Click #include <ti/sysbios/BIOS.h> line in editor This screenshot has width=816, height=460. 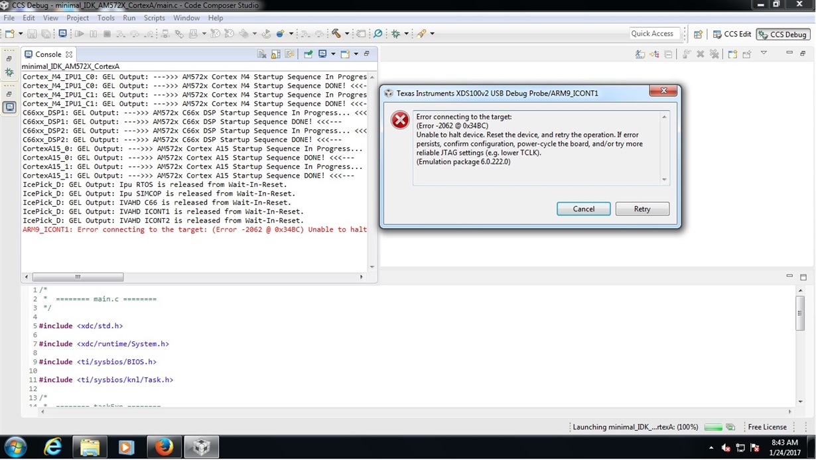98,362
